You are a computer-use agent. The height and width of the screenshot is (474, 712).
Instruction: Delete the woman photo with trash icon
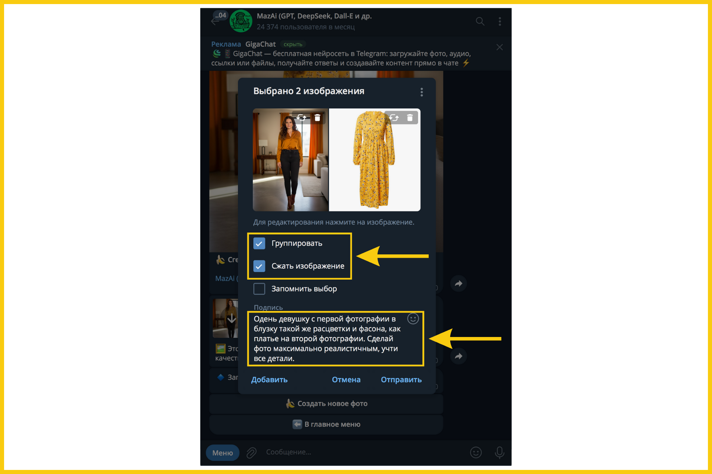pyautogui.click(x=317, y=118)
